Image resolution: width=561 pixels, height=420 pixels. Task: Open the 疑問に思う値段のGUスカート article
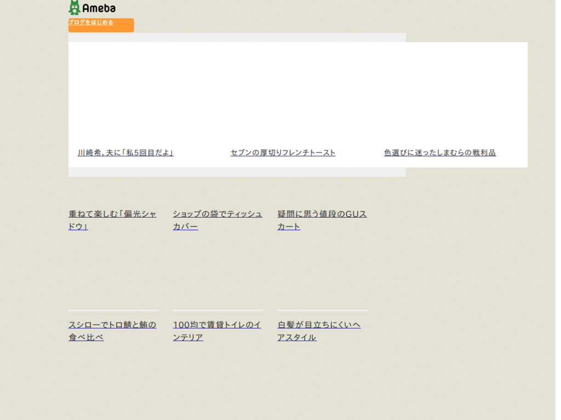(x=323, y=220)
